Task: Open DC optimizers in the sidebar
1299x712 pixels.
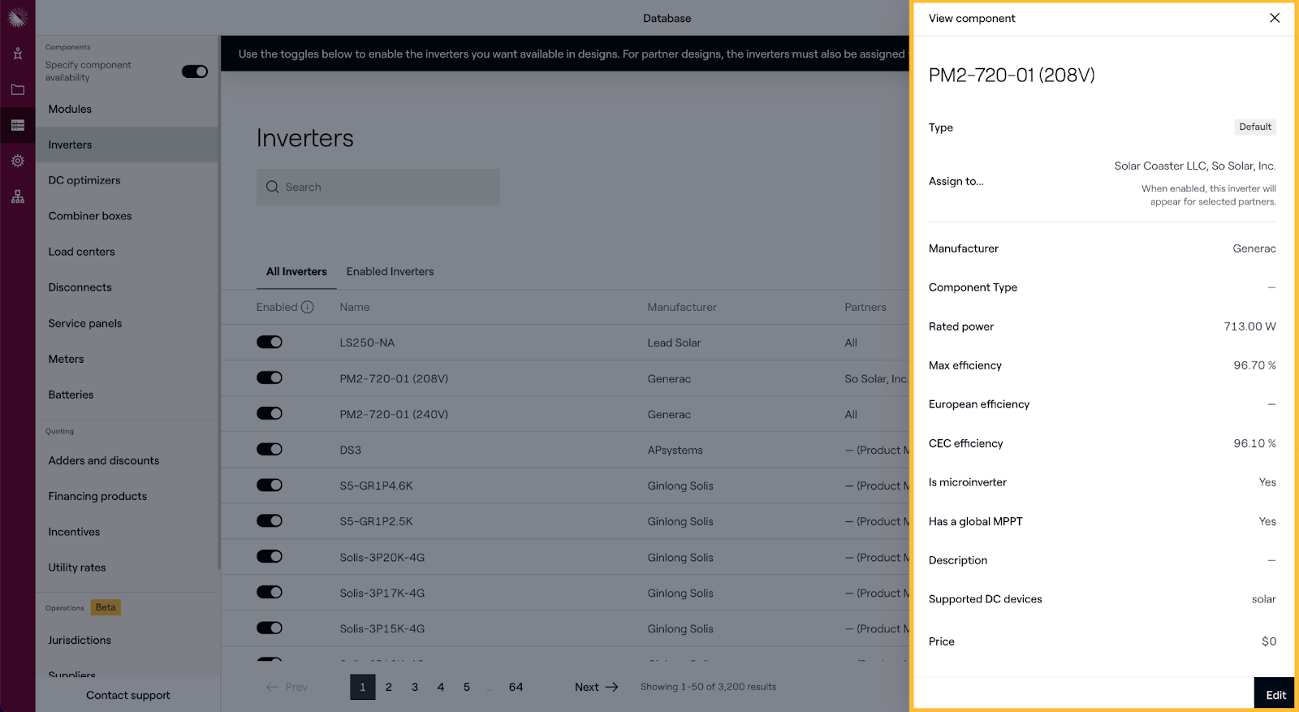Action: 127,180
